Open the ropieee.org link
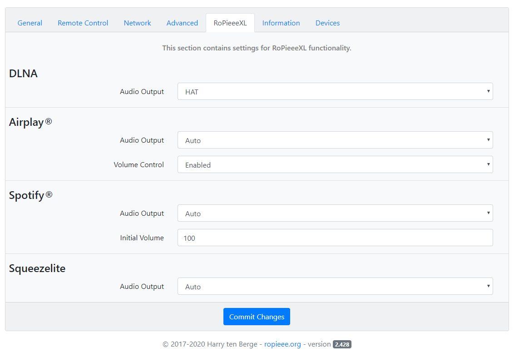 (282, 344)
